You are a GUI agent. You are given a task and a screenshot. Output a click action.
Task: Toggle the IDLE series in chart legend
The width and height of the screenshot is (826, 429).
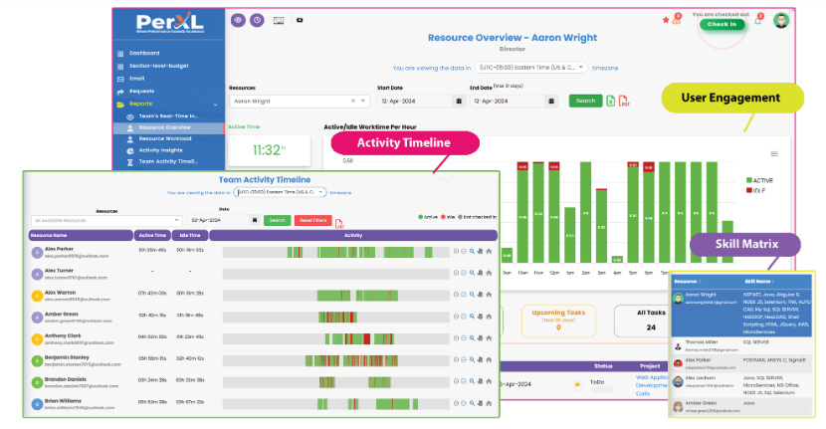click(x=761, y=190)
